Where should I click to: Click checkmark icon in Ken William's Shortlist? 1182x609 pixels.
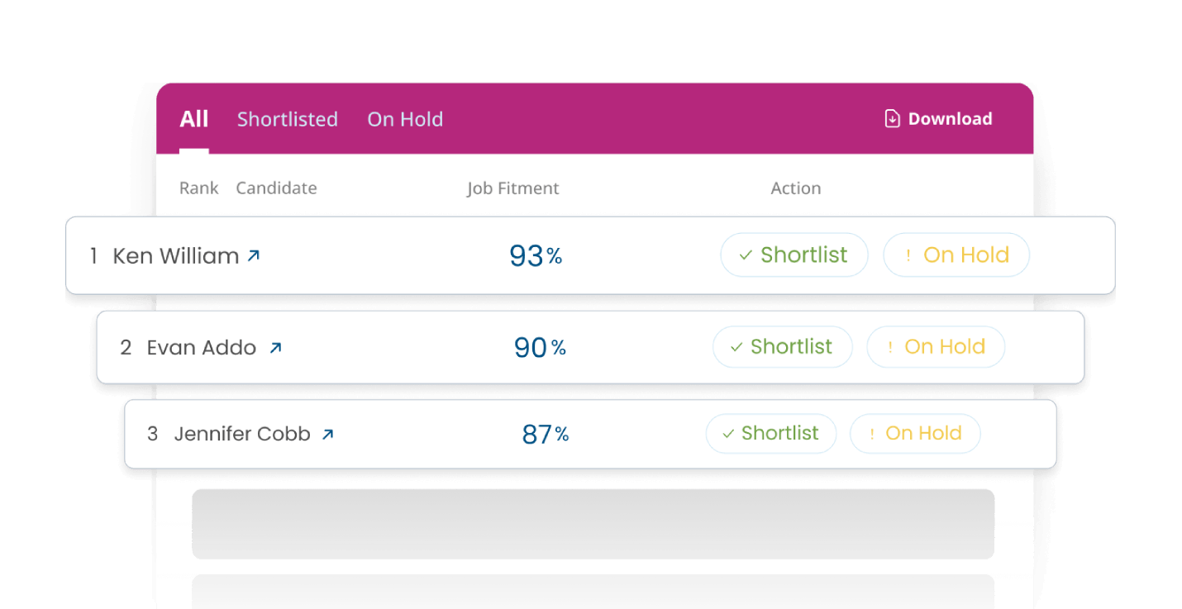(x=746, y=255)
